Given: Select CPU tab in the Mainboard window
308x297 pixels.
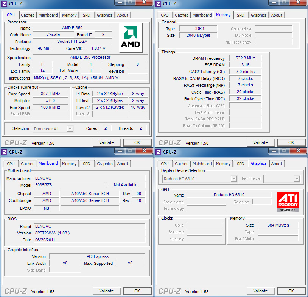Looking at the screenshot, I should pyautogui.click(x=11, y=164).
